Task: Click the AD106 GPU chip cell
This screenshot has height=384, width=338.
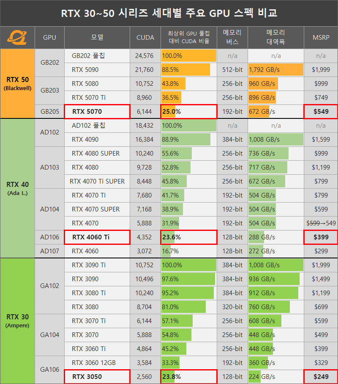Action: click(50, 237)
